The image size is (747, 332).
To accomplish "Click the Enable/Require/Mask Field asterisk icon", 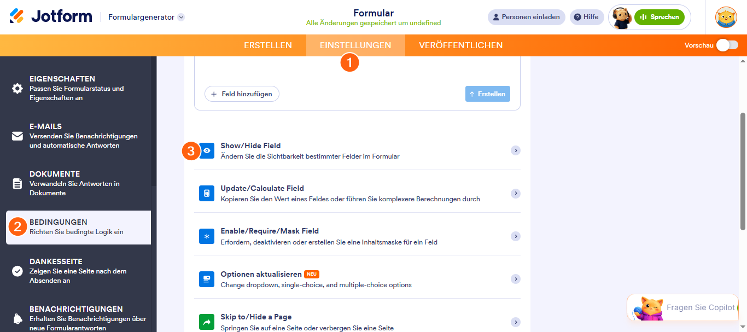I will tap(207, 236).
